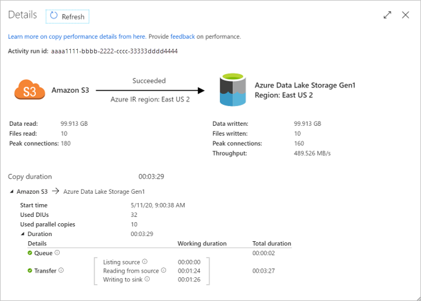Expand the details panel to full screen

coord(387,14)
